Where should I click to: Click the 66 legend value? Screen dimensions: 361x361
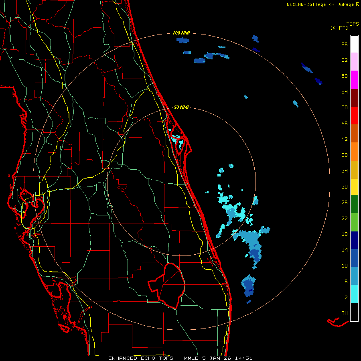click(x=345, y=44)
